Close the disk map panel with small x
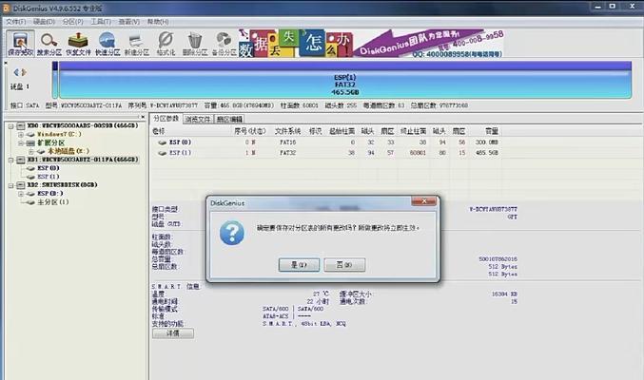Screen dimensions: 644x380 [x=6, y=64]
